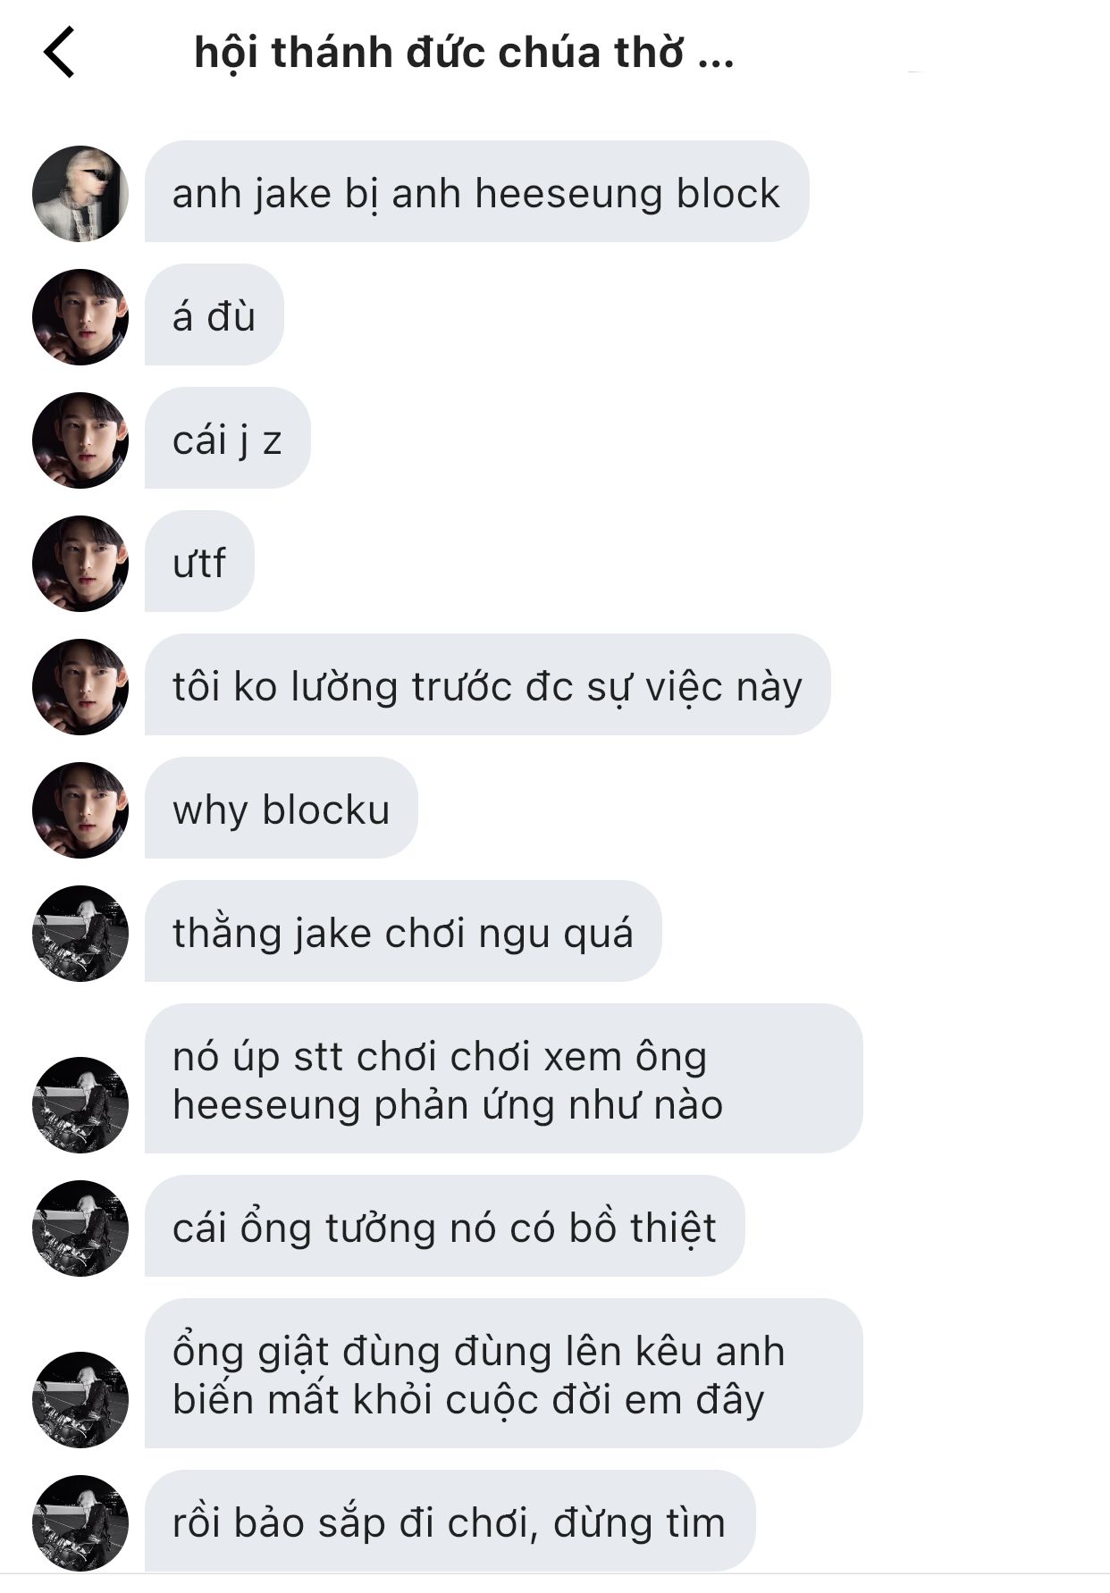The image size is (1110, 1593).
Task: Tap the back arrow icon
Action: coord(59,53)
